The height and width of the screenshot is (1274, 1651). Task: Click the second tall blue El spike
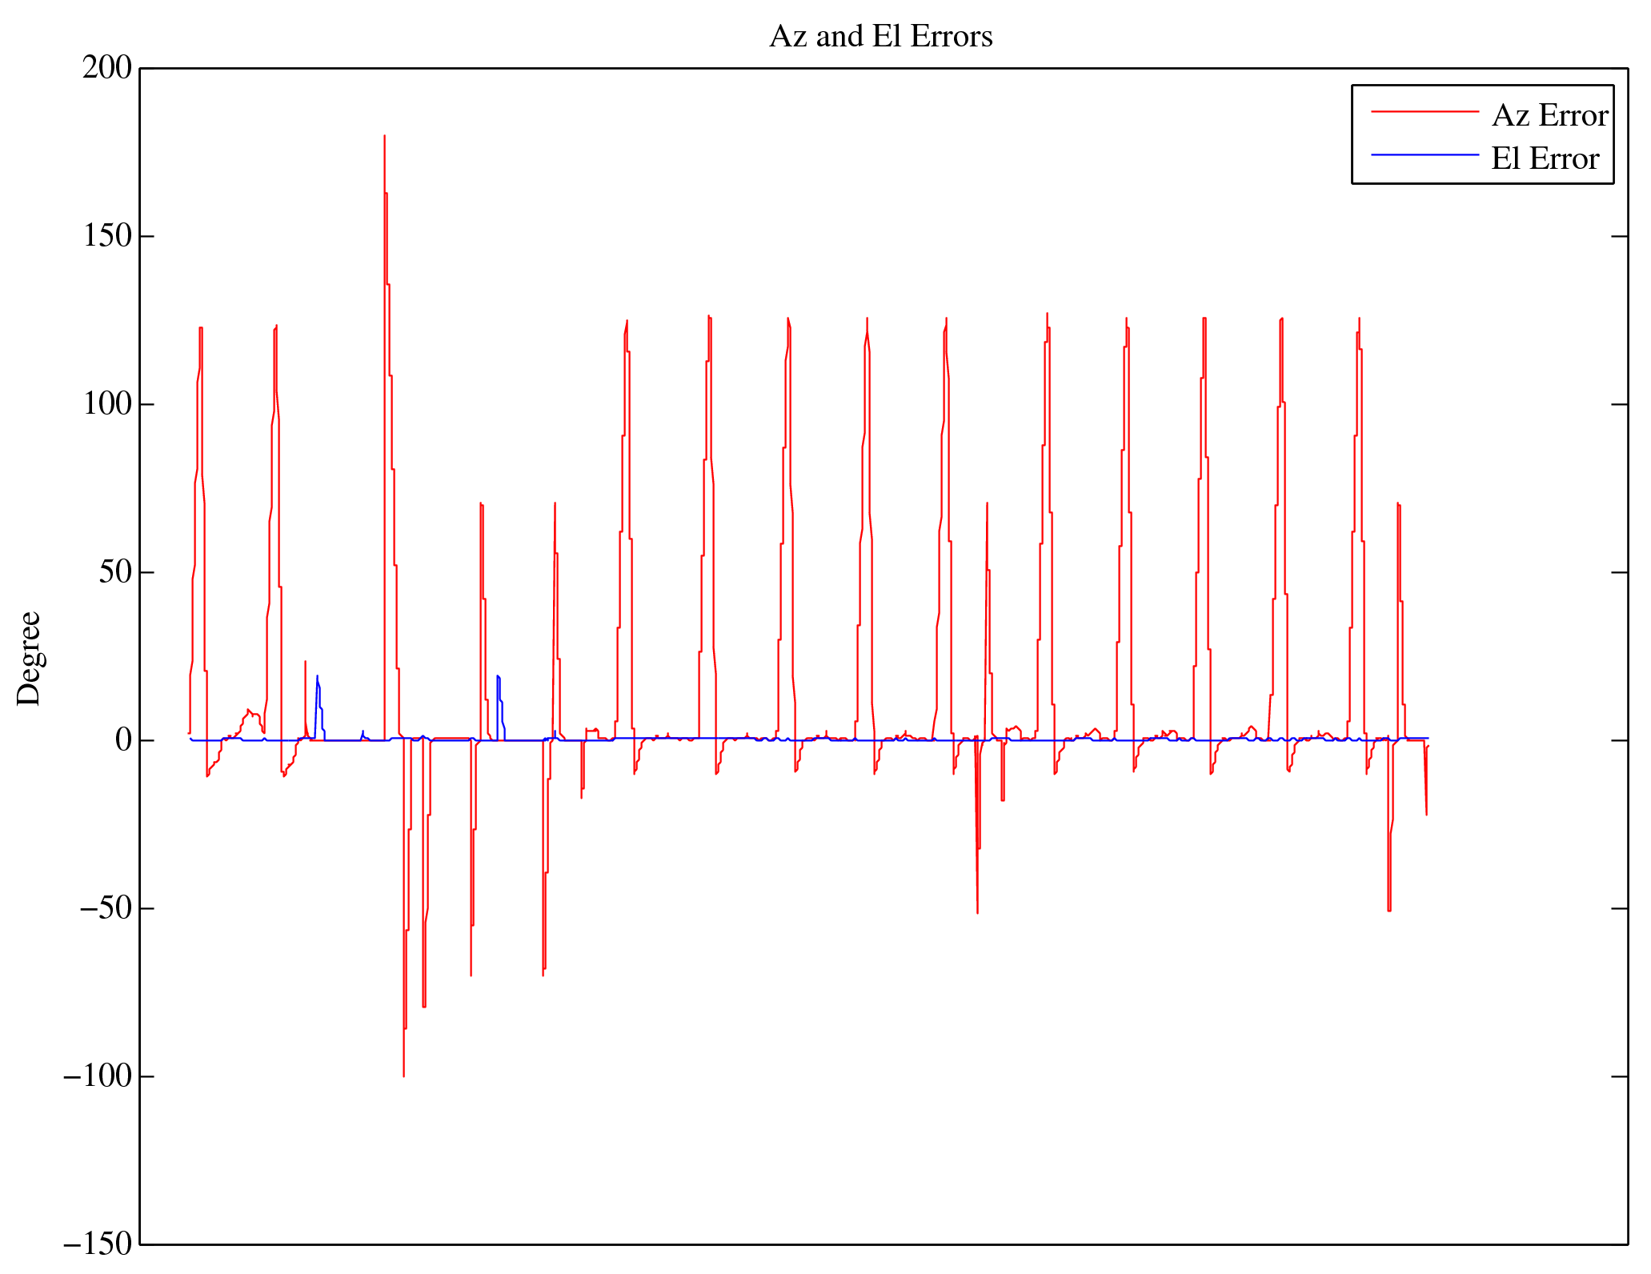[497, 679]
